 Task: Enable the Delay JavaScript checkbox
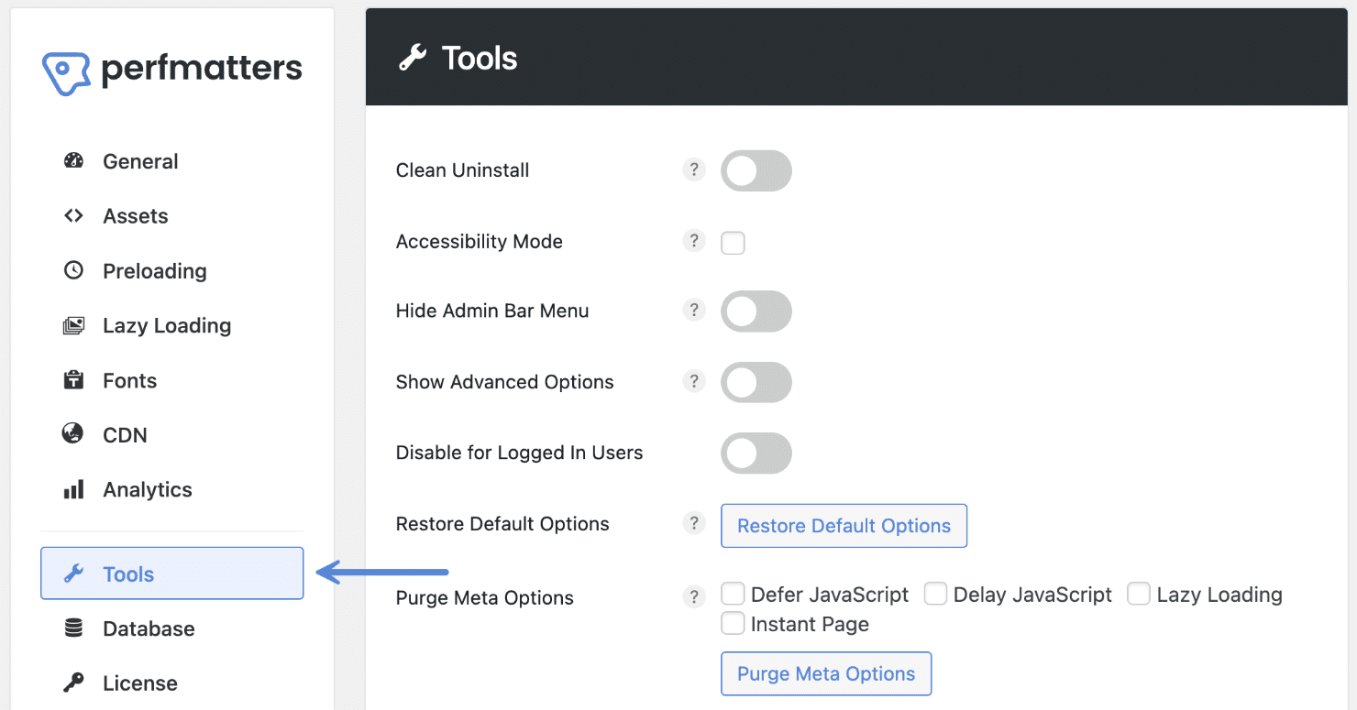tap(935, 594)
